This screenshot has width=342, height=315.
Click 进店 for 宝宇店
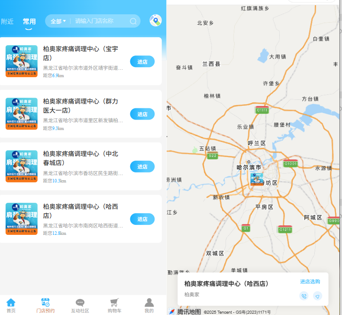tap(142, 62)
